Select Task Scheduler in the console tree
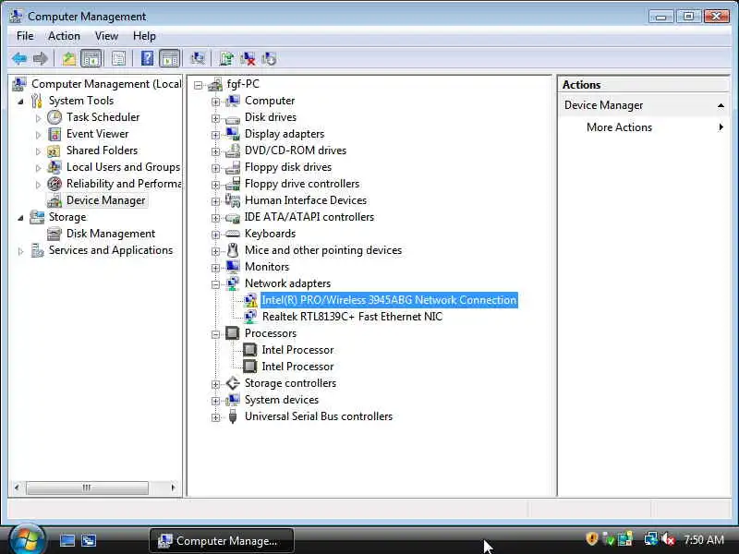 [103, 117]
